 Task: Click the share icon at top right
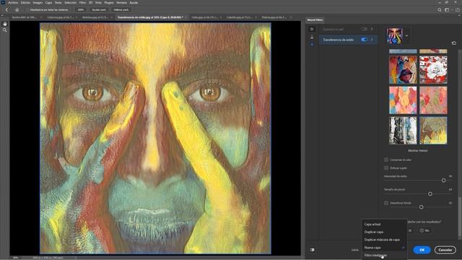point(458,9)
